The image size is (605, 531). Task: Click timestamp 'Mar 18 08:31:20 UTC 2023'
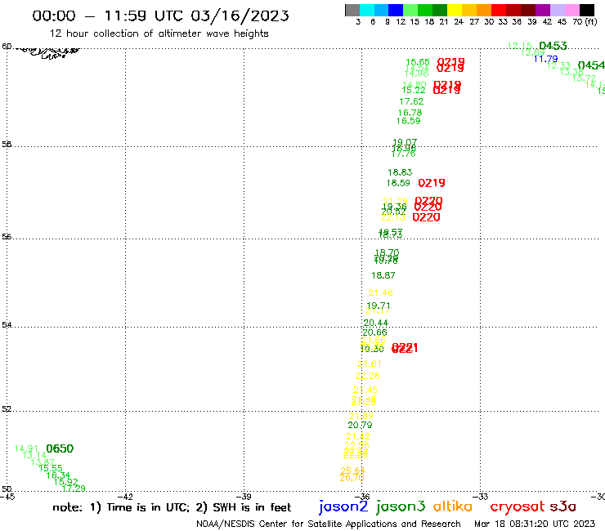[535, 524]
